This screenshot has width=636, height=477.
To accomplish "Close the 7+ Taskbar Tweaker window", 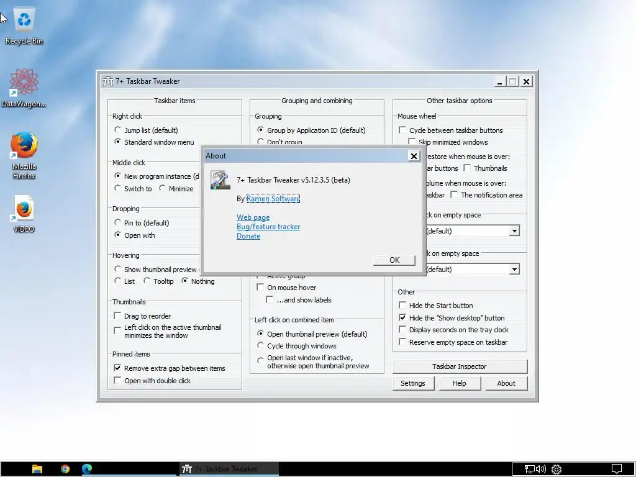I will (x=527, y=81).
